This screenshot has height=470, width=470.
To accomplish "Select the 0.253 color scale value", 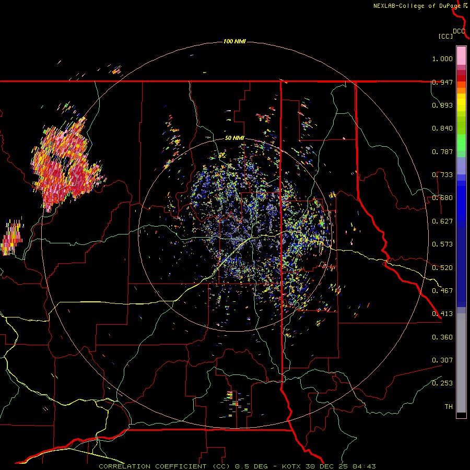I will (x=442, y=383).
